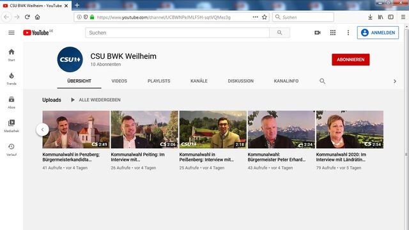Click the Peter Erhard video thumbnail 2:24
This screenshot has height=230, width=409.
pyautogui.click(x=281, y=129)
